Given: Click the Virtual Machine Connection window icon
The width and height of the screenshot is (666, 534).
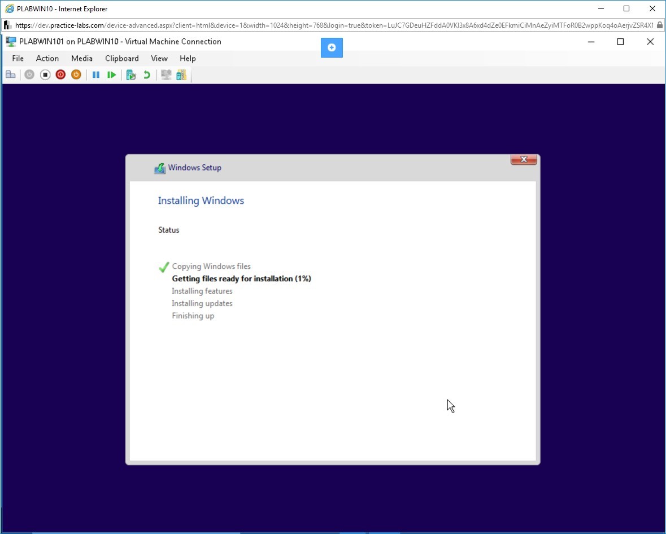Looking at the screenshot, I should [11, 42].
